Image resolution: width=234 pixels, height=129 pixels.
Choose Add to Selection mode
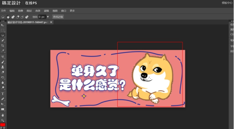pos(13,17)
